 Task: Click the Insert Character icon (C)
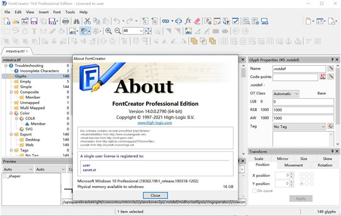(x=145, y=21)
